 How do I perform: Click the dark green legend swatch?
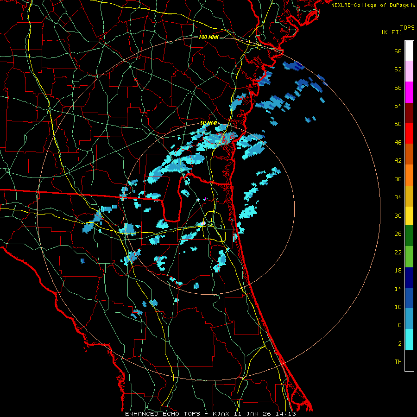(x=409, y=235)
